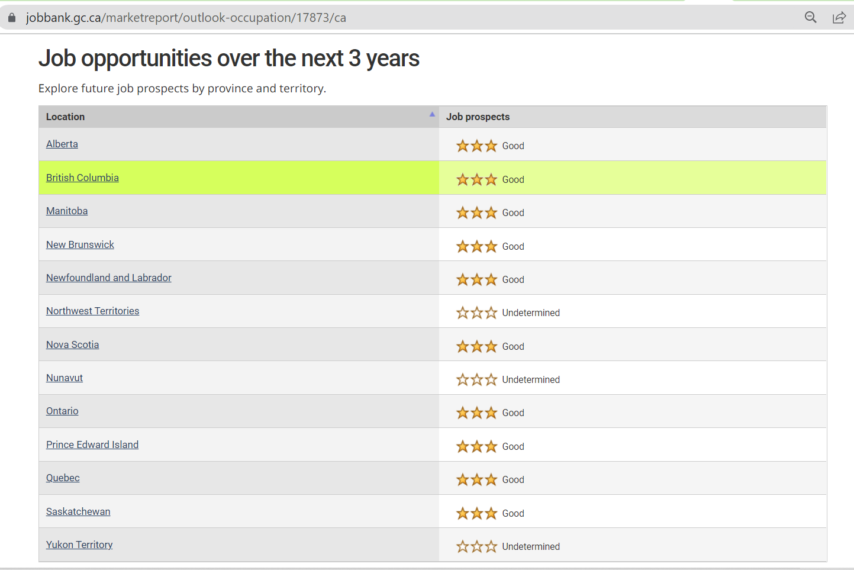Click the Job prospects column header

pos(478,117)
